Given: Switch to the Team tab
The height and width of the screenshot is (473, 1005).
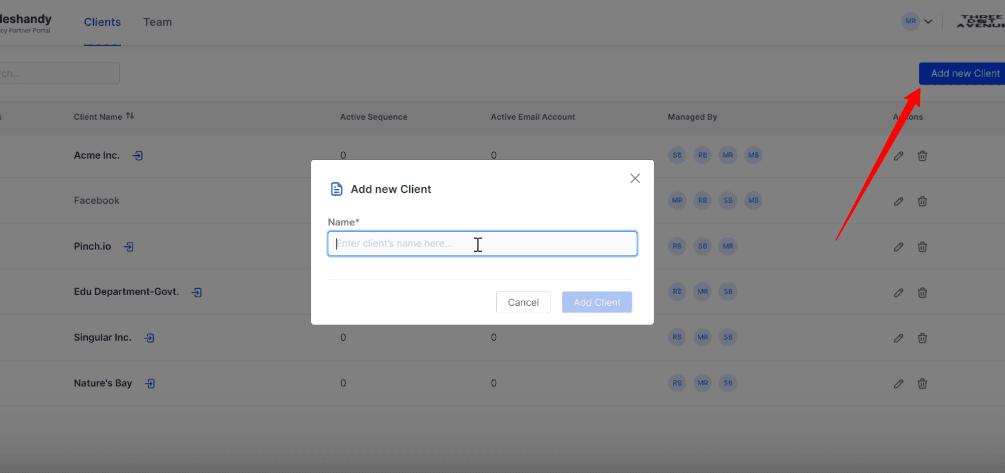Looking at the screenshot, I should pyautogui.click(x=158, y=22).
